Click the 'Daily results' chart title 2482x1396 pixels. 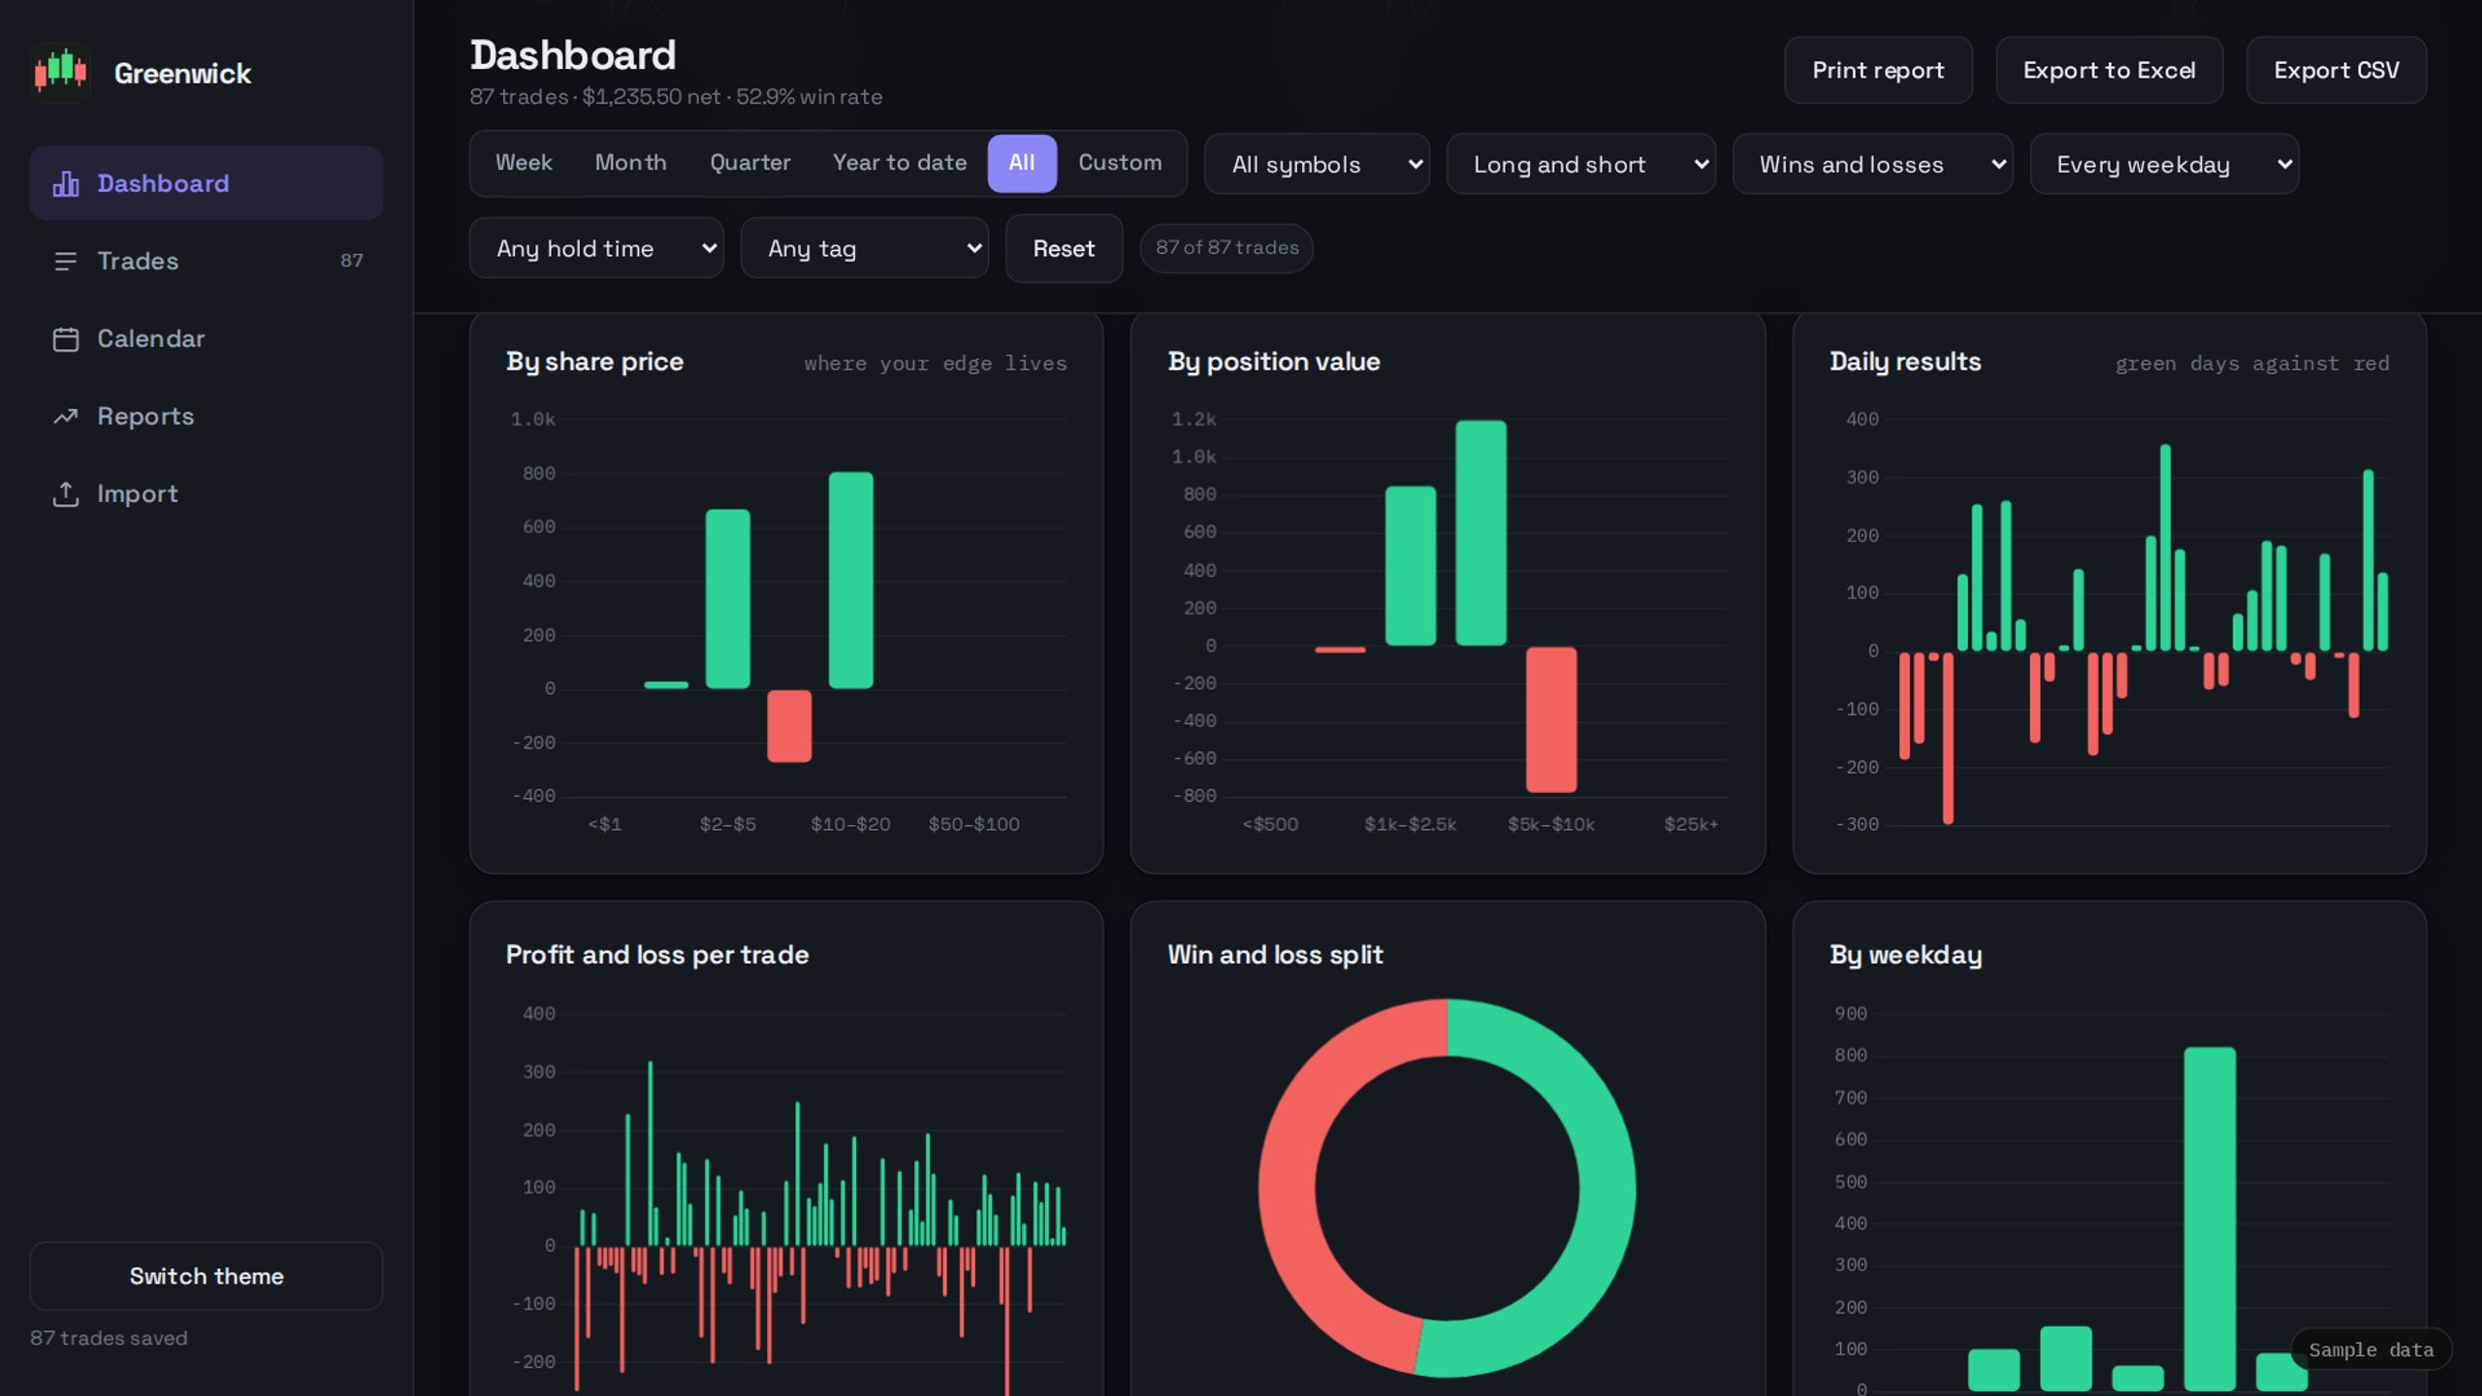pos(1905,362)
